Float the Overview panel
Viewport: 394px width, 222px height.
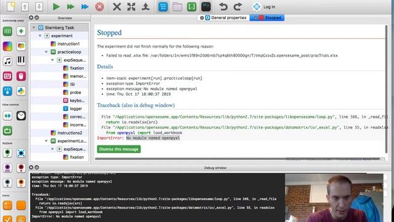[37, 18]
